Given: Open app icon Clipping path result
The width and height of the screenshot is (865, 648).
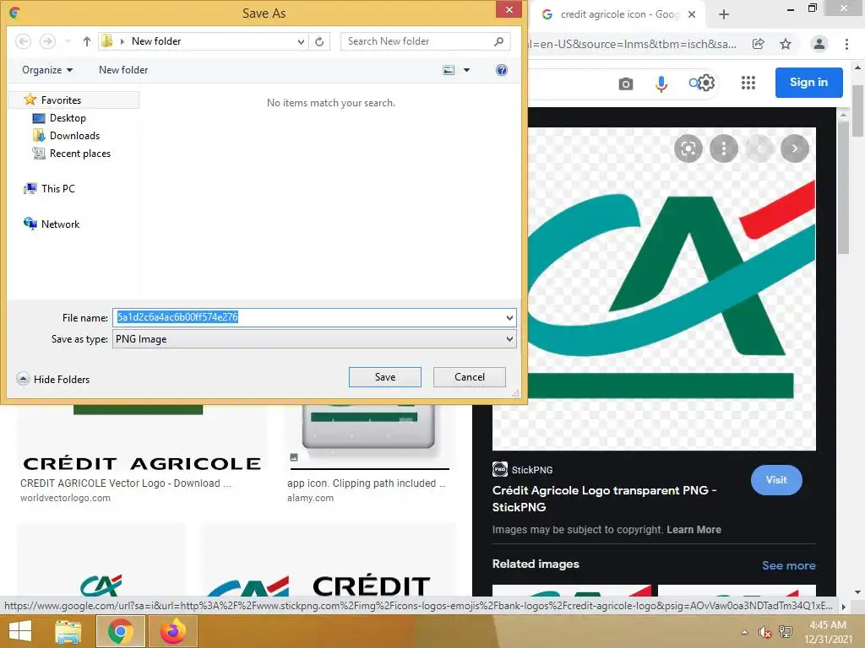Looking at the screenshot, I should [x=367, y=483].
